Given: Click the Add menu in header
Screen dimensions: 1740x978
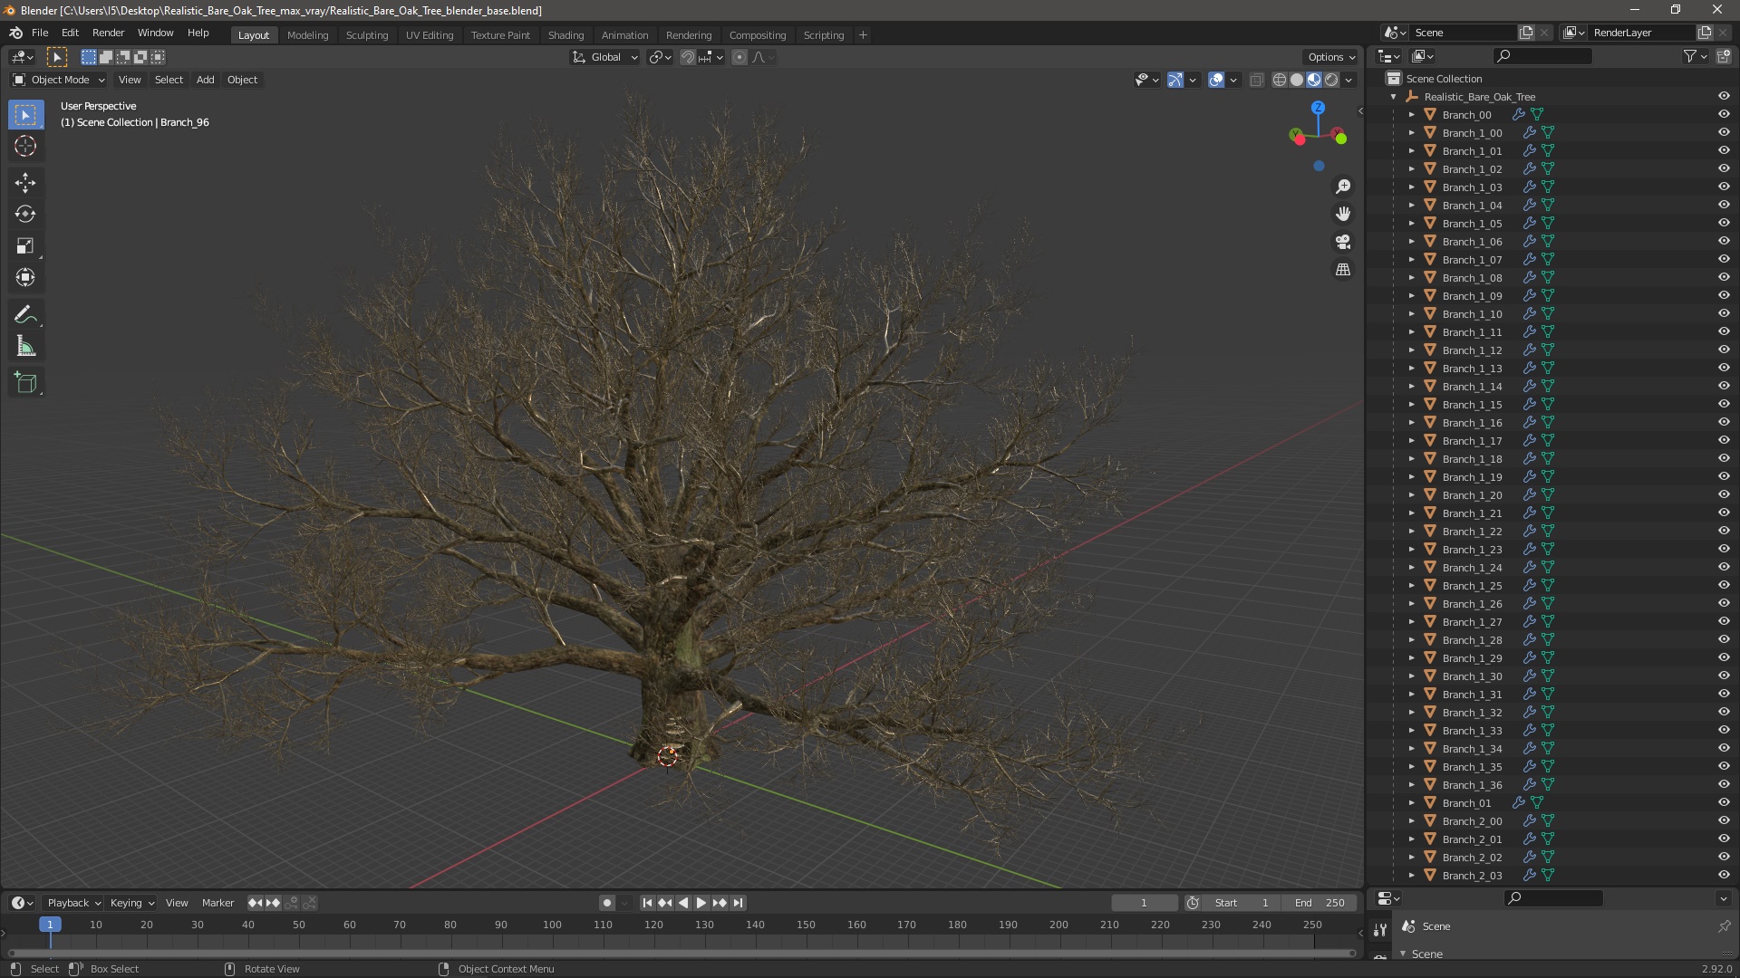Looking at the screenshot, I should 204,79.
